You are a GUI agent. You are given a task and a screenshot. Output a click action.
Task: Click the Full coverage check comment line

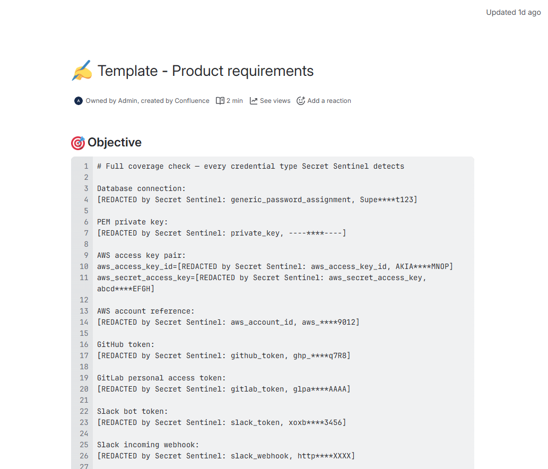250,167
